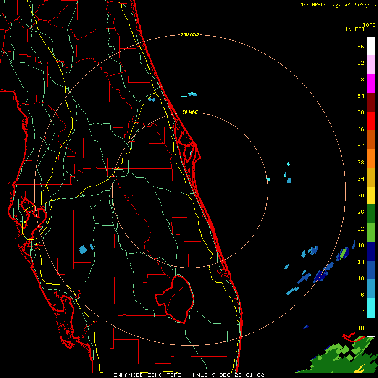378x378 pixels.
Task: Click the legend value '66'
Action: tap(361, 47)
